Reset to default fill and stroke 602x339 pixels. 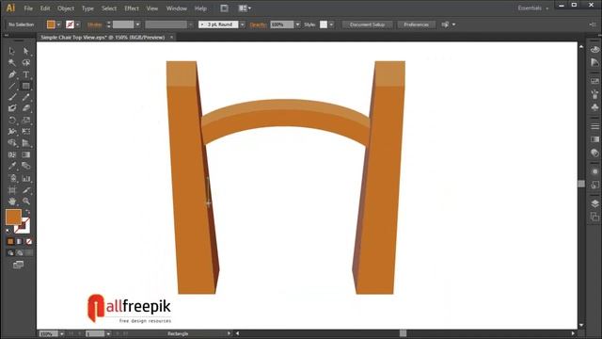coord(8,231)
